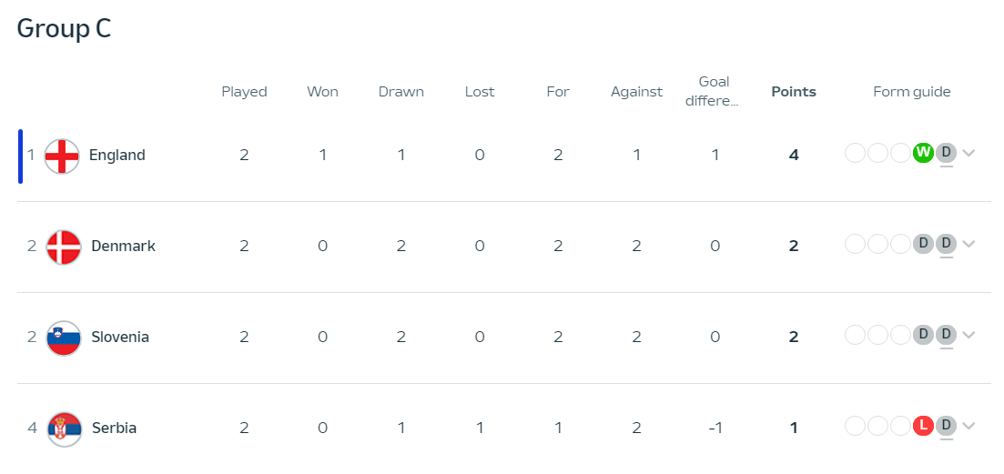
Task: Click Denmark's latest D form badge
Action: [x=946, y=244]
